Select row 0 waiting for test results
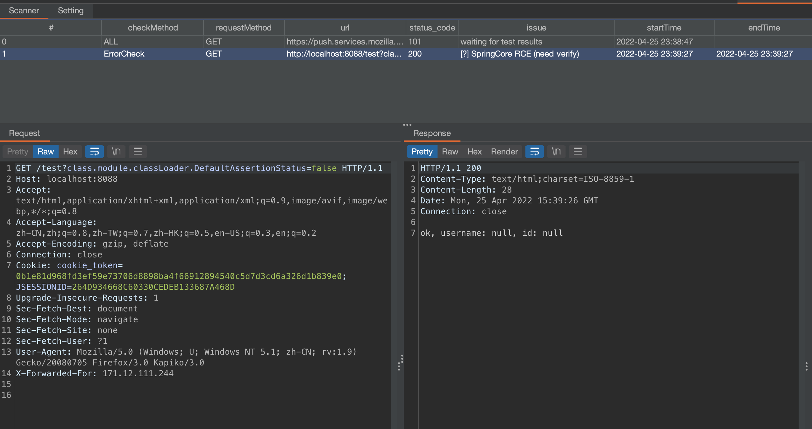 click(501, 42)
